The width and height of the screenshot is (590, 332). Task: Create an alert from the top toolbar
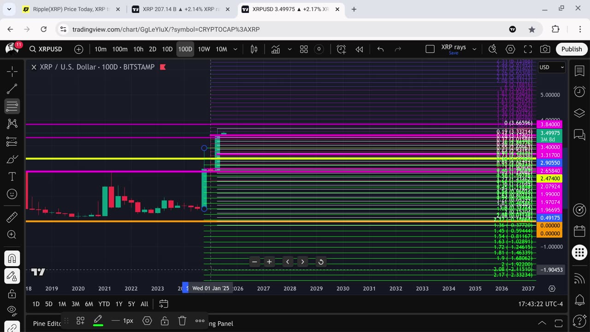[341, 49]
